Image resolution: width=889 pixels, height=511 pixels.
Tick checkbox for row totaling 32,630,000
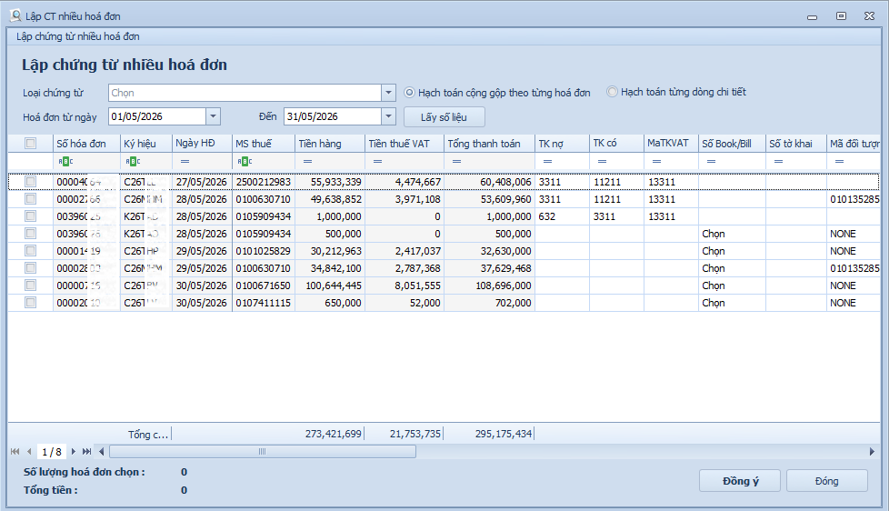click(x=31, y=251)
